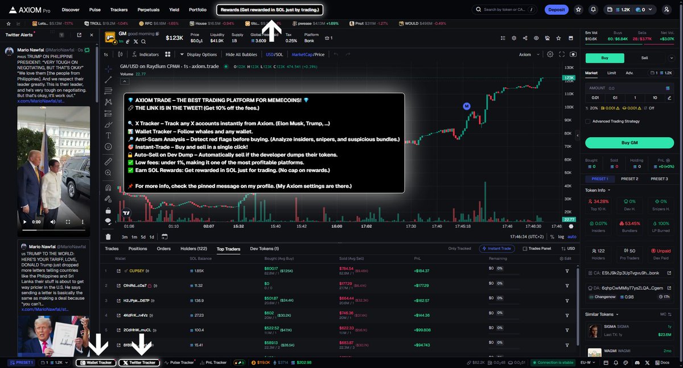Screen dimensions: 683x368
Task: Open Perpetuals in top navigation
Action: tap(148, 10)
